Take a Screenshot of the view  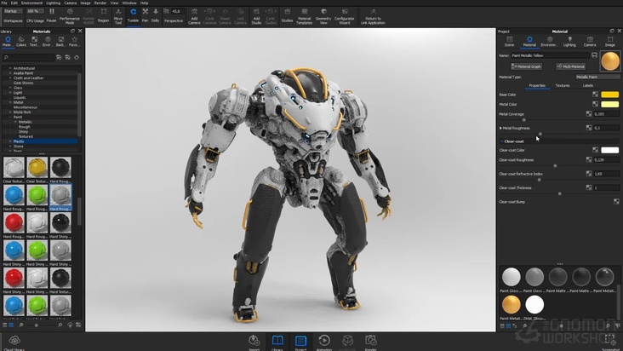[x=610, y=342]
